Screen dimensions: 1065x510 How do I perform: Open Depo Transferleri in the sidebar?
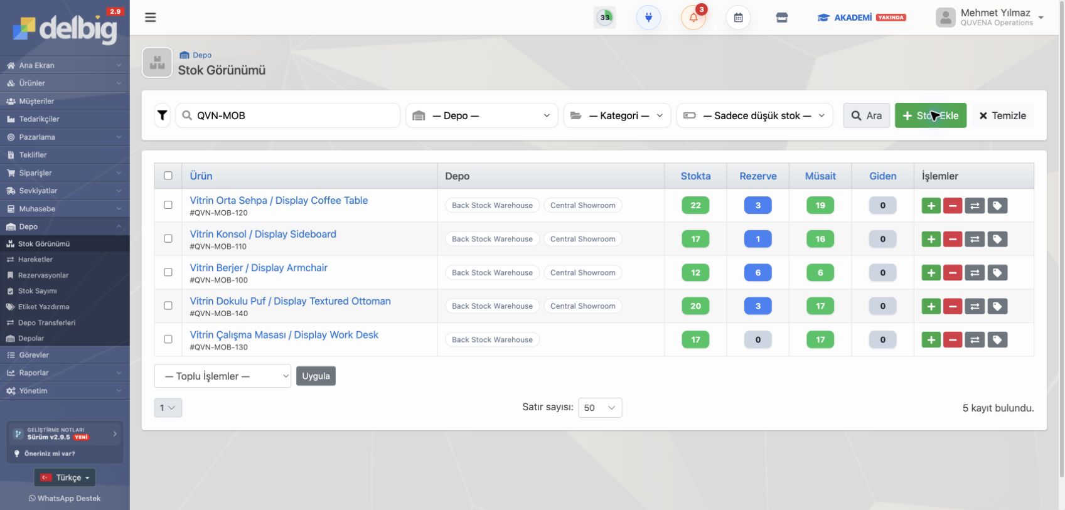(x=46, y=322)
